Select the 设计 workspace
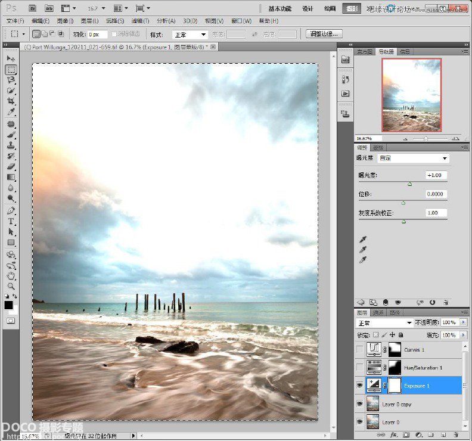 (308, 9)
